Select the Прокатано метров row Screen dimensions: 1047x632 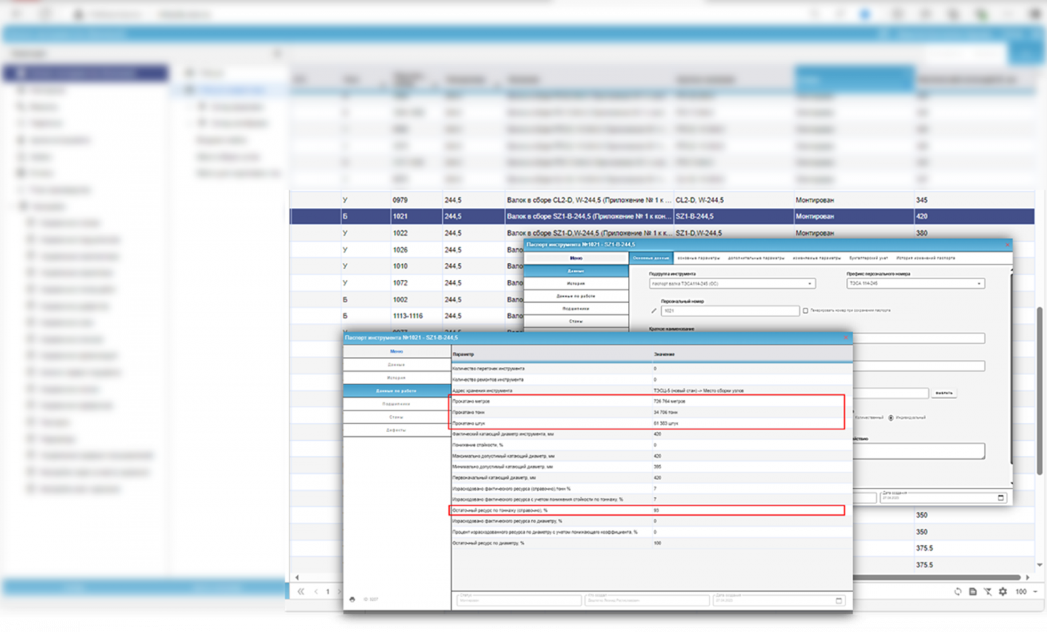[x=652, y=401]
